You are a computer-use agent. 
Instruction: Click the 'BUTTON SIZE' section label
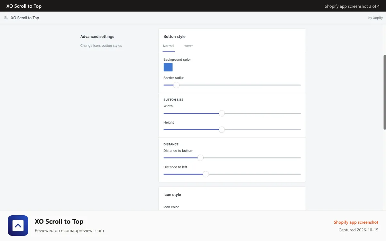(x=173, y=100)
